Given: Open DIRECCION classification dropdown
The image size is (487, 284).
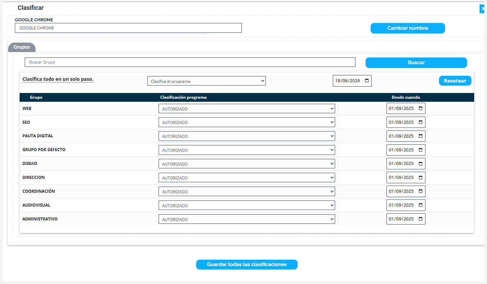Looking at the screenshot, I should [247, 178].
